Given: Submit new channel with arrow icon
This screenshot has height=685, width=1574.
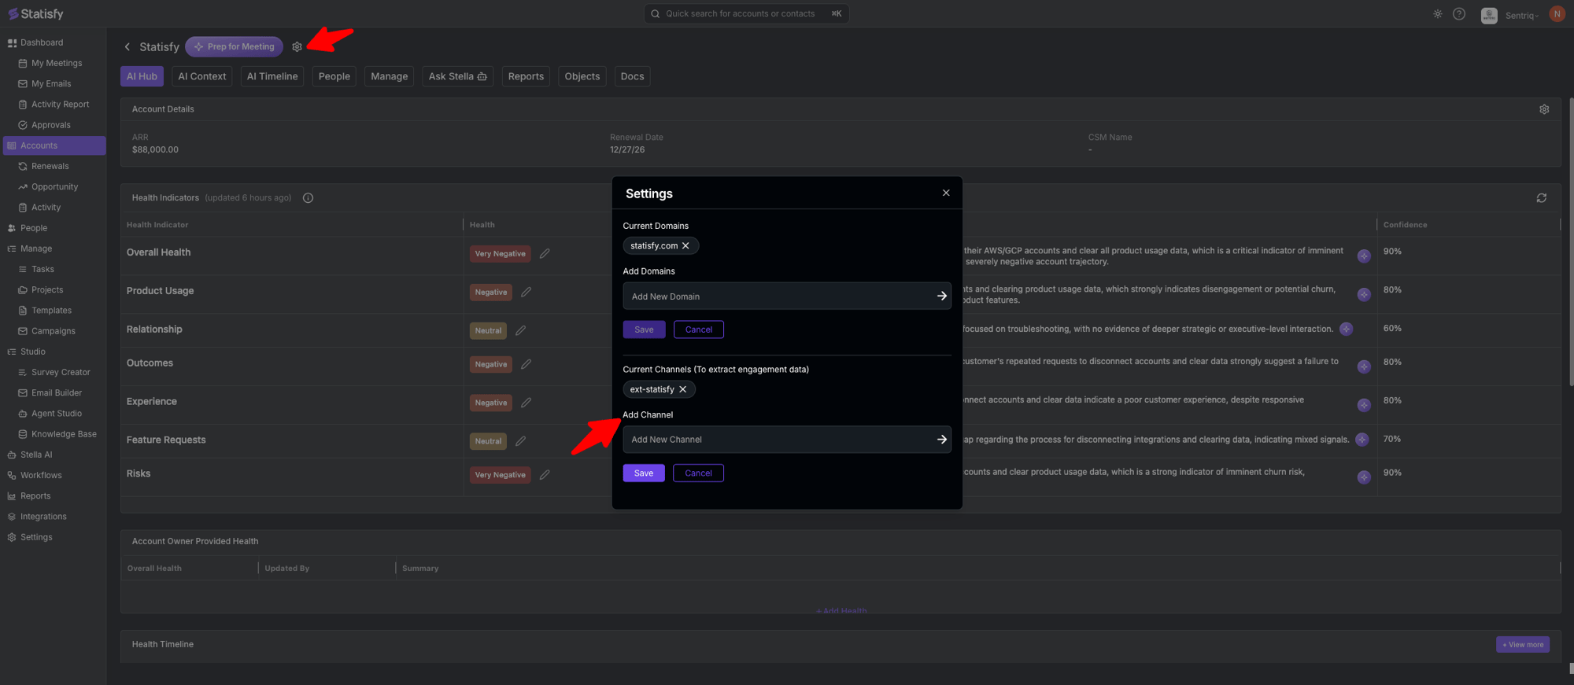Looking at the screenshot, I should [x=941, y=440].
